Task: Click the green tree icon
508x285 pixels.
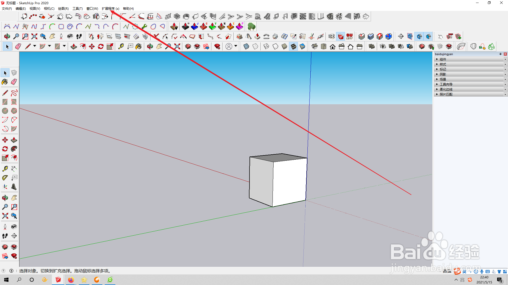Action: pyautogui.click(x=251, y=26)
